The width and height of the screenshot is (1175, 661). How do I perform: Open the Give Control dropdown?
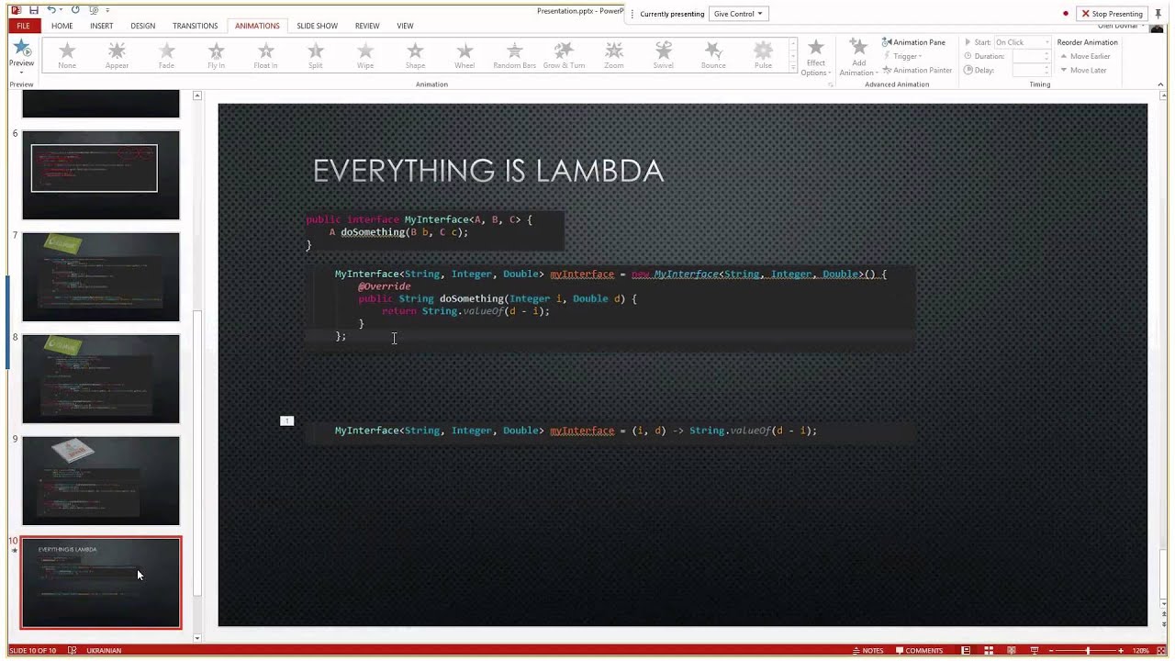point(738,14)
